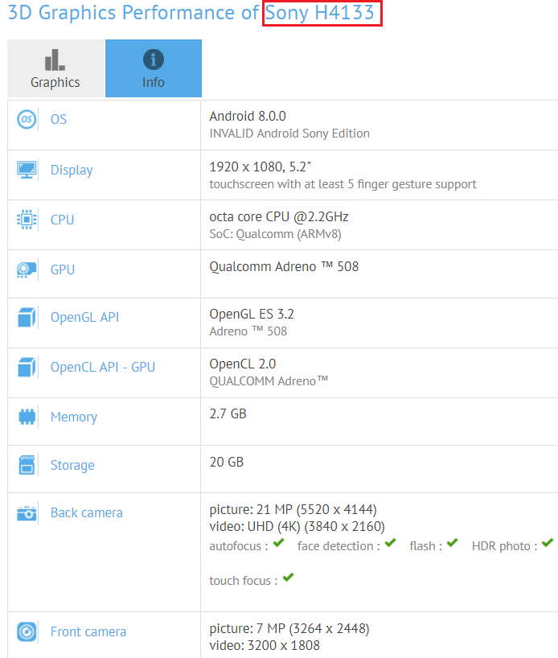Click the 'face detection :' label
Screen dimensions: 558x658
(338, 546)
